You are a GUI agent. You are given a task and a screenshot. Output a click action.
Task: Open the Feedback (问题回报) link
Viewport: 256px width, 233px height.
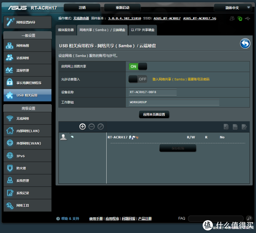(128, 218)
